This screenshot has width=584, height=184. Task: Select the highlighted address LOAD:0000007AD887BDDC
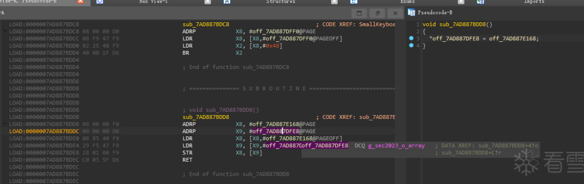pos(44,132)
